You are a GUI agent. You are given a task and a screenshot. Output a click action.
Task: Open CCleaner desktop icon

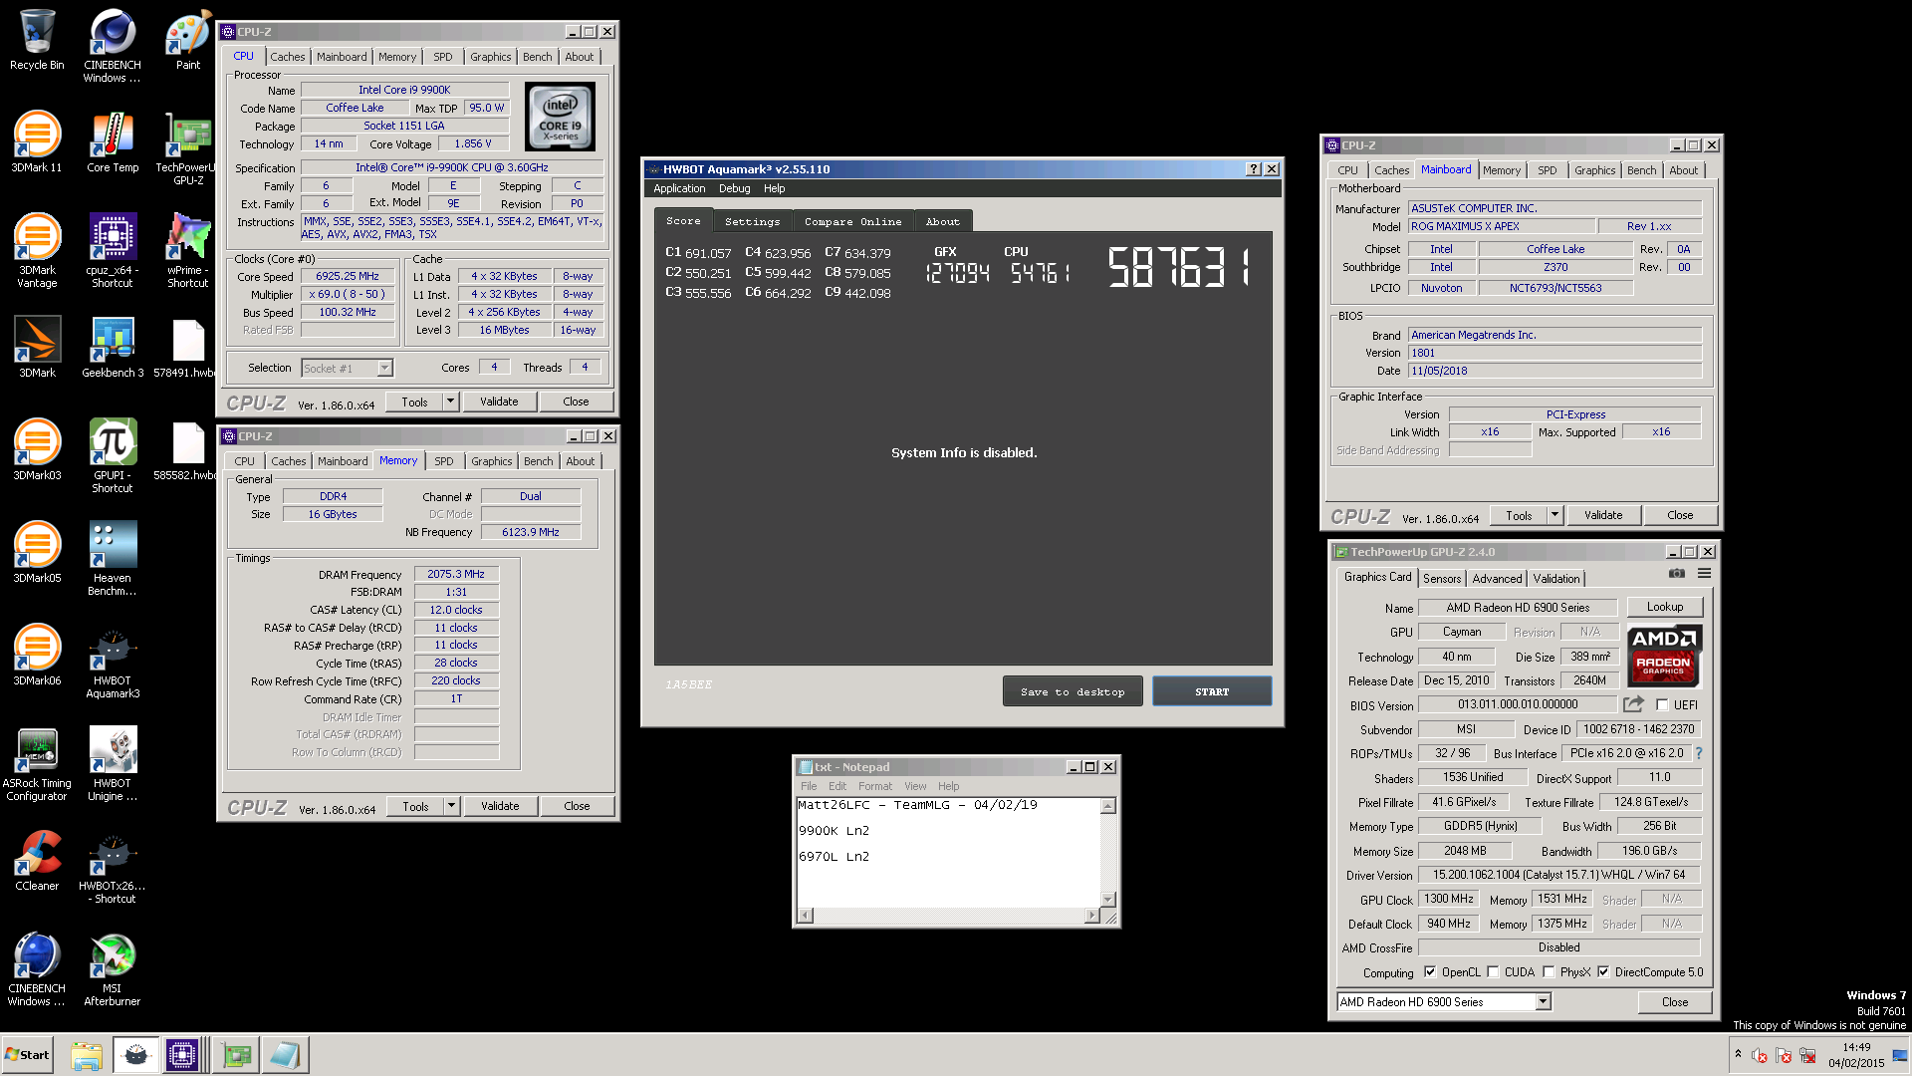click(37, 861)
